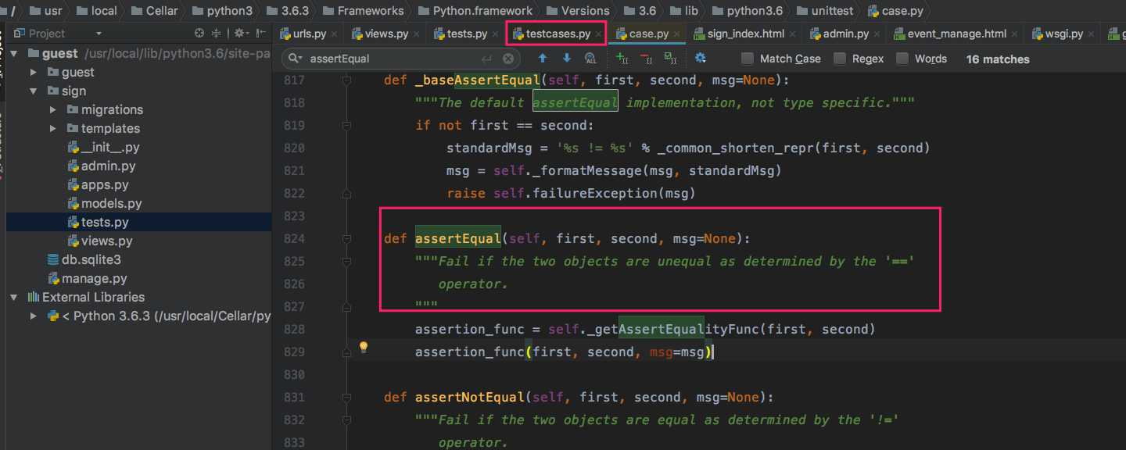Expand the templates folder
Viewport: 1126px width, 450px height.
[x=52, y=128]
